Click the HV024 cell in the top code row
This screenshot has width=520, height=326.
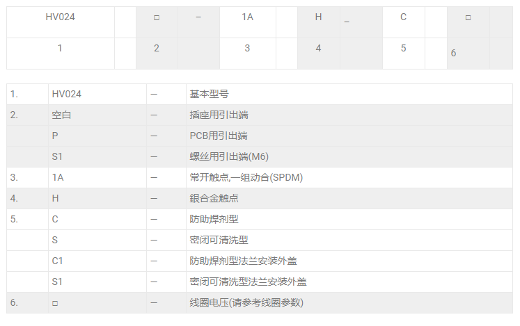click(60, 17)
